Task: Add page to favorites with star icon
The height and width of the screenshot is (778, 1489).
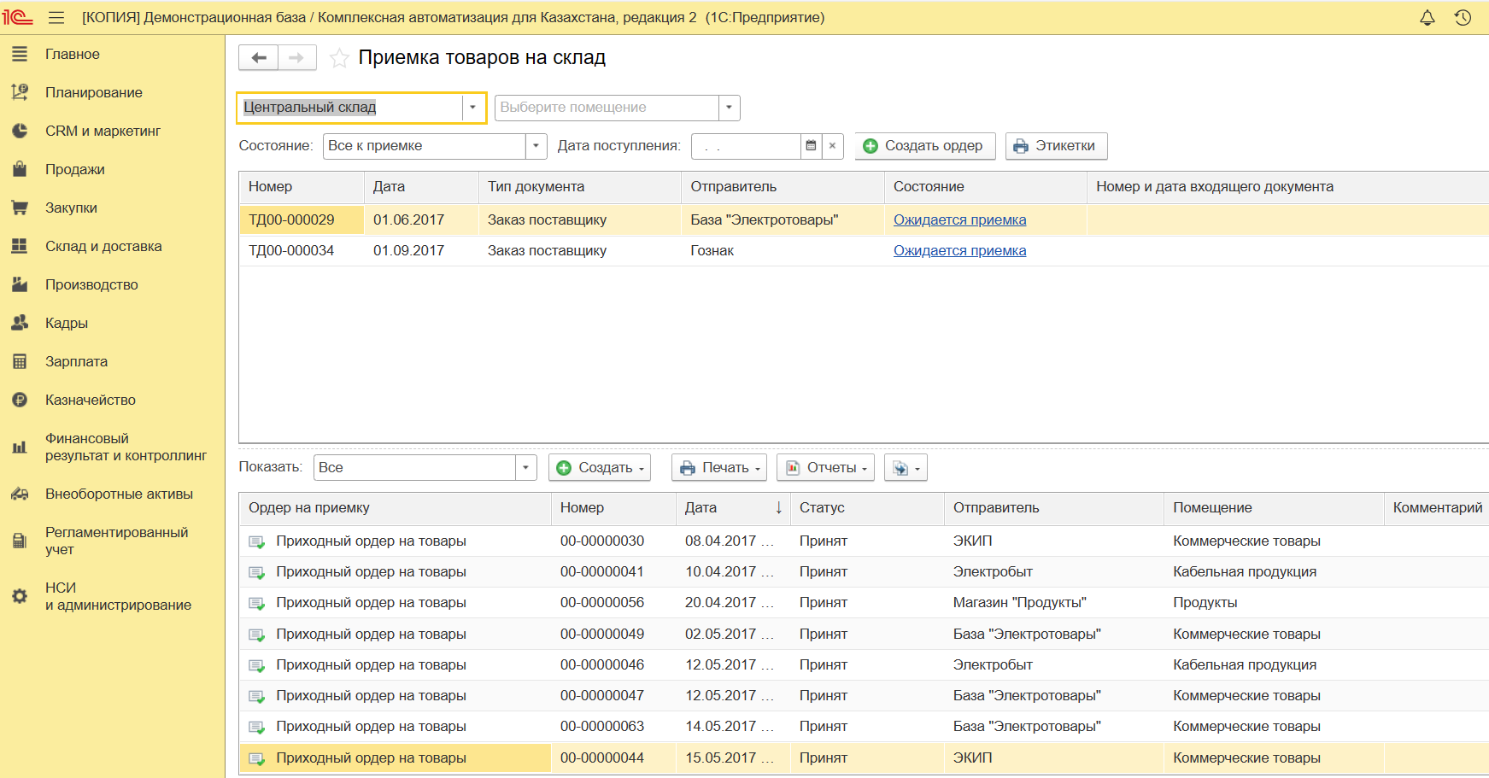Action: click(x=339, y=58)
